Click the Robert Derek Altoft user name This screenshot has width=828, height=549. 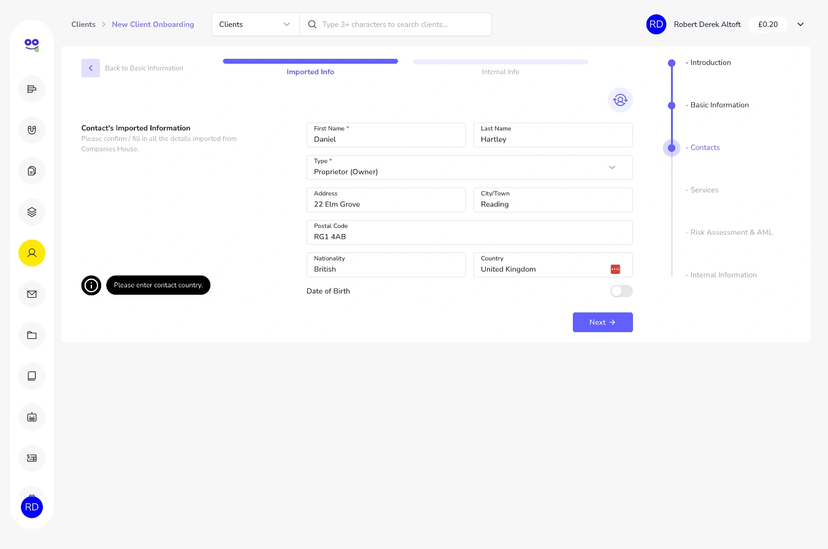pyautogui.click(x=707, y=25)
